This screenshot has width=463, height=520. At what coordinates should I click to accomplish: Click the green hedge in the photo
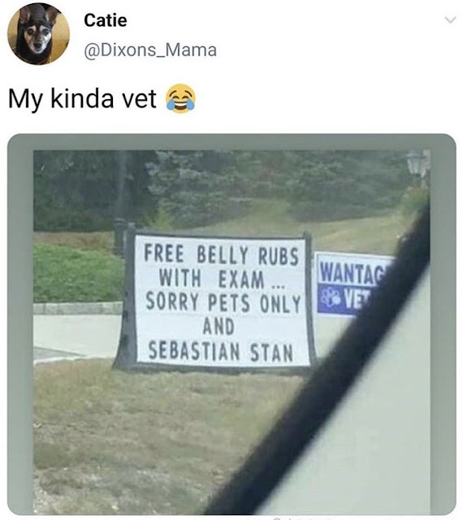(x=78, y=273)
